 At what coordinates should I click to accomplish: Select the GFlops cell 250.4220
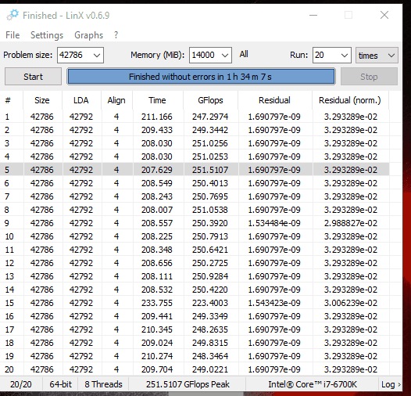(x=210, y=290)
